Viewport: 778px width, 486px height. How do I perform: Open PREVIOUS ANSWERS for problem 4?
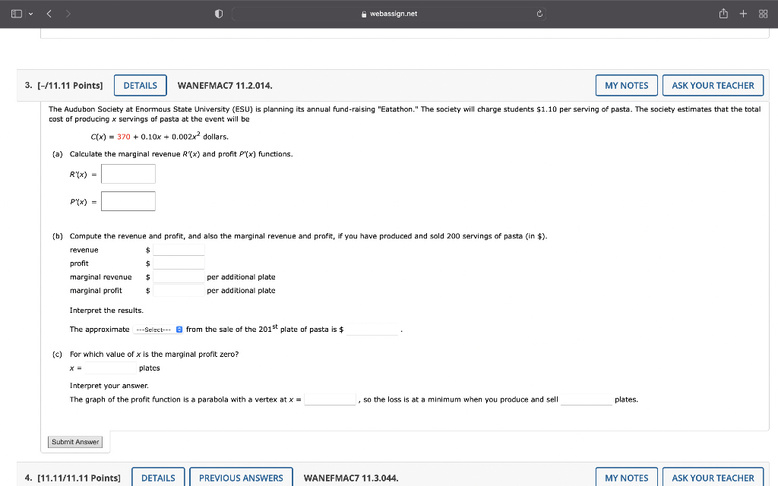tap(241, 478)
